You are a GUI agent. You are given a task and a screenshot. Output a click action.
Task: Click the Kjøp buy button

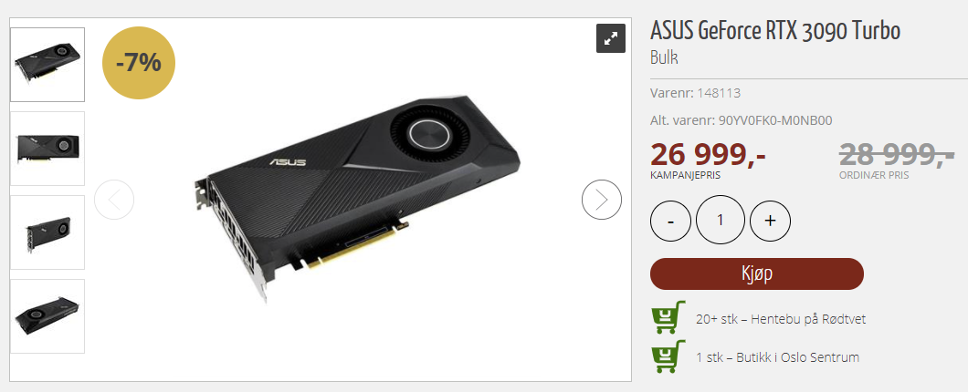757,273
